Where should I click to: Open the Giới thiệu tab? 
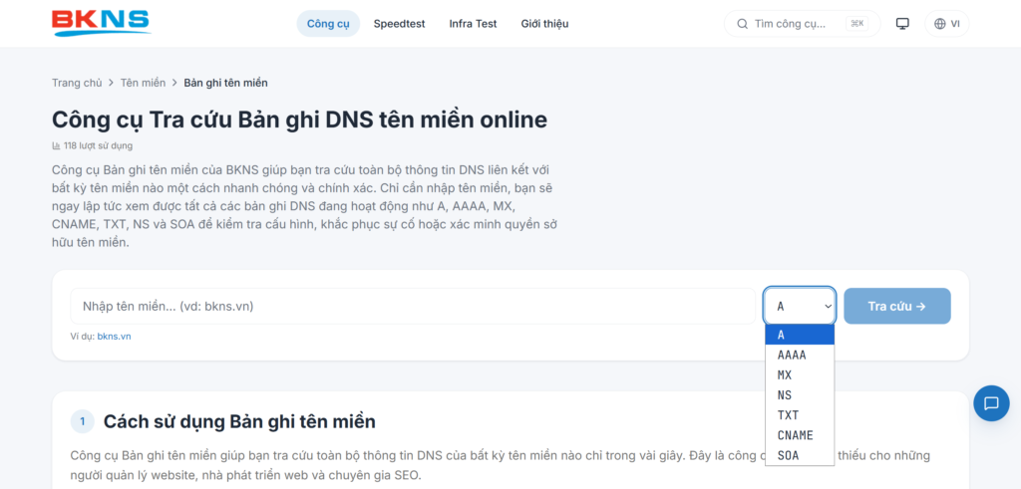(x=544, y=24)
